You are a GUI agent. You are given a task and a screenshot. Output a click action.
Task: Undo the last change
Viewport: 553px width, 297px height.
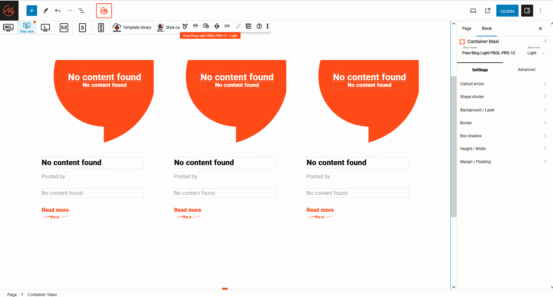pyautogui.click(x=58, y=11)
